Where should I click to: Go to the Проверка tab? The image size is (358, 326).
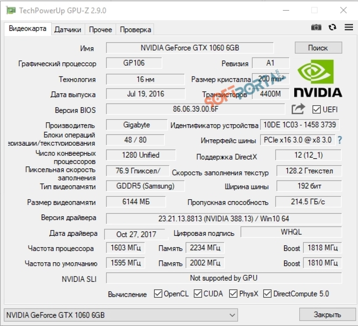click(x=135, y=30)
